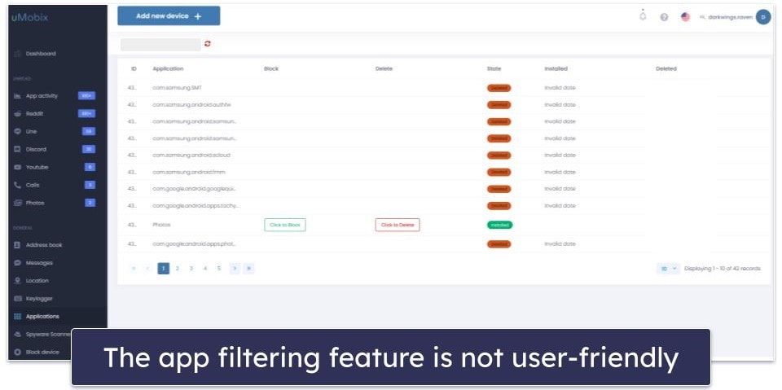
Task: Select com.google.android.apps.phot.. row
Action: pos(443,244)
